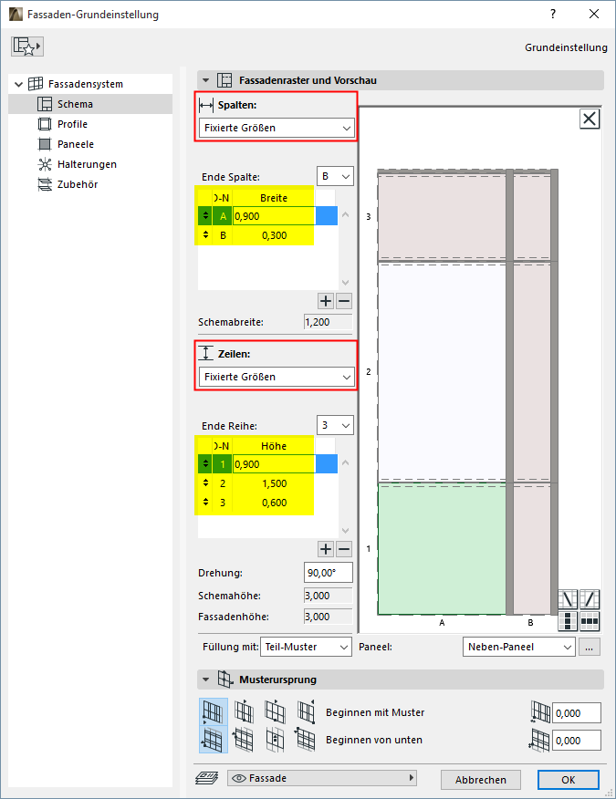Image resolution: width=616 pixels, height=799 pixels.
Task: Click reorder handle of row 2
Action: click(x=205, y=483)
